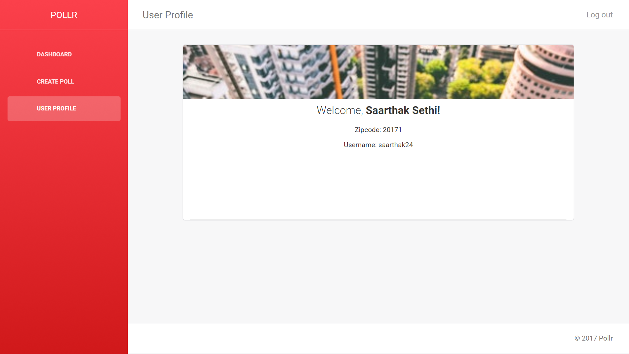Click the POLLR brand logo

pyautogui.click(x=64, y=15)
